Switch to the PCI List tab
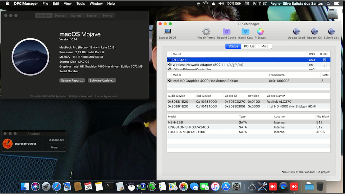The image size is (345, 194). pos(250,46)
